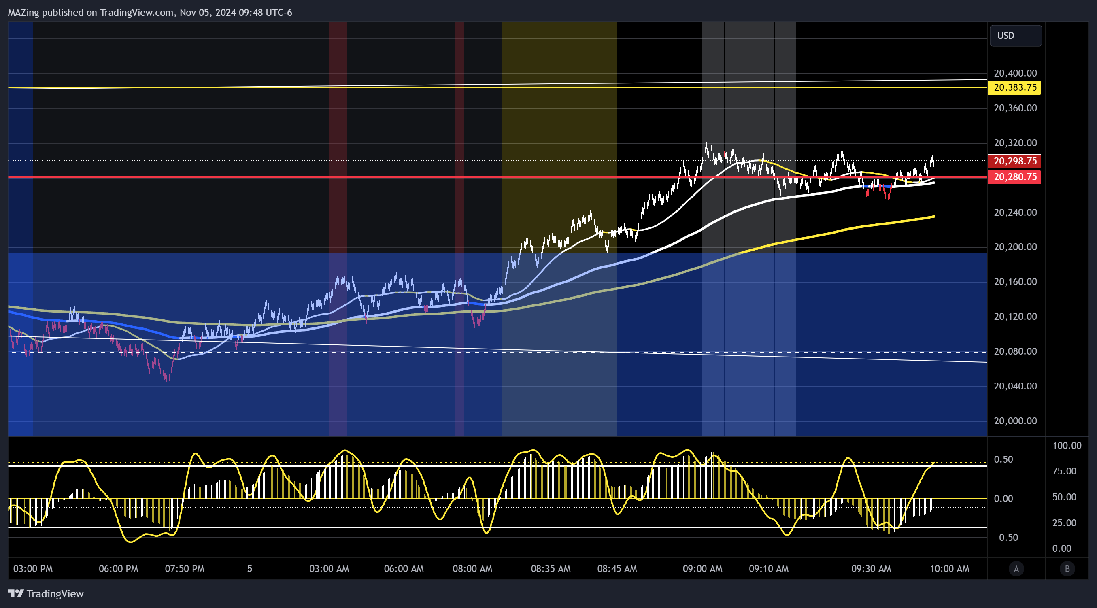This screenshot has width=1097, height=608.
Task: Click the 06:00 AM time axis label
Action: (x=404, y=569)
